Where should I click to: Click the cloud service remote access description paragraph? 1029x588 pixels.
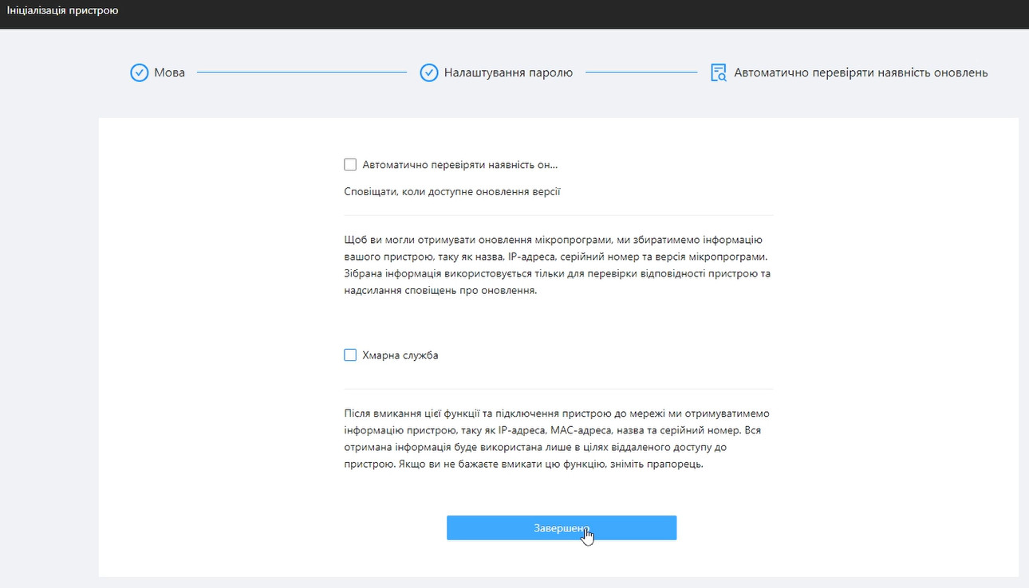pyautogui.click(x=558, y=439)
